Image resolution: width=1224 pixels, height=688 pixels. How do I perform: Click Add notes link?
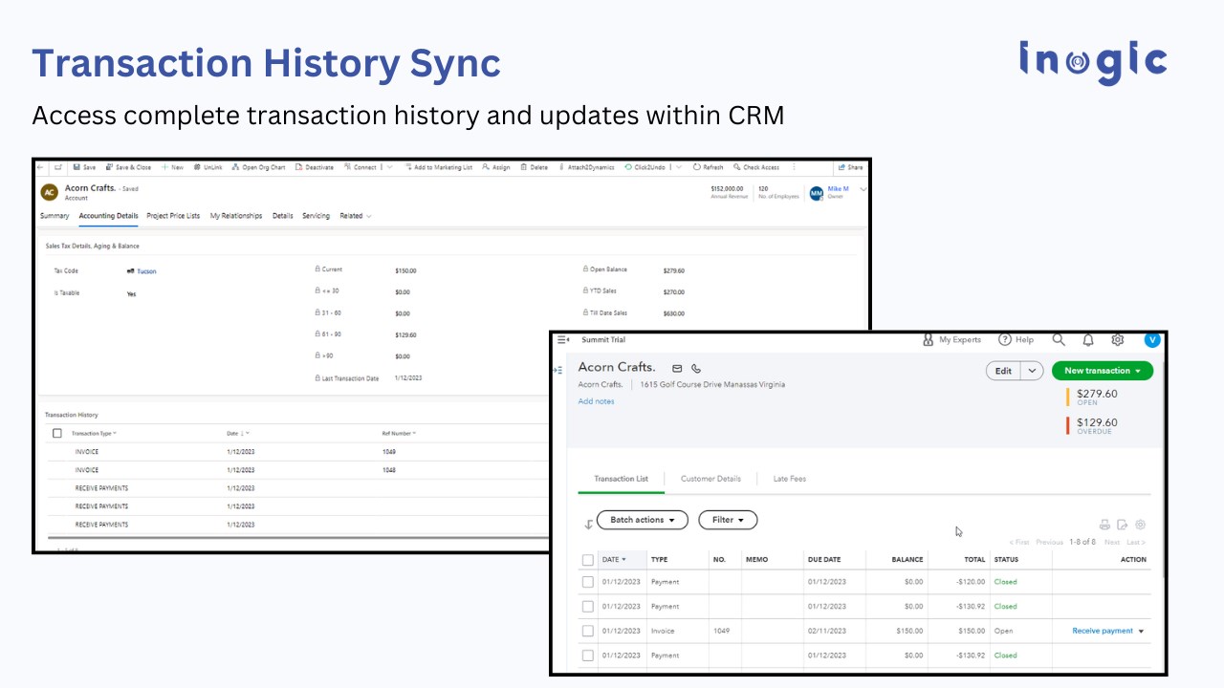click(597, 401)
